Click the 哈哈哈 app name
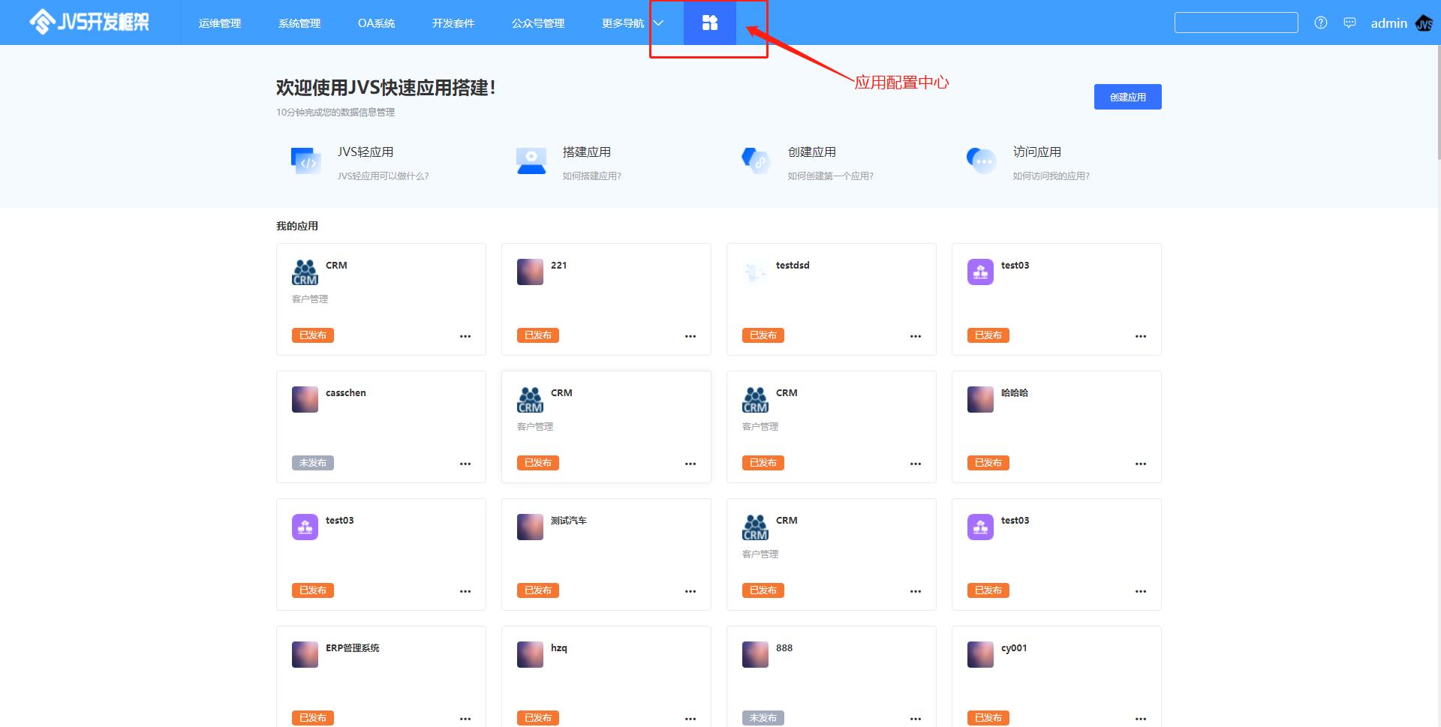Viewport: 1441px width, 727px height. [1015, 393]
